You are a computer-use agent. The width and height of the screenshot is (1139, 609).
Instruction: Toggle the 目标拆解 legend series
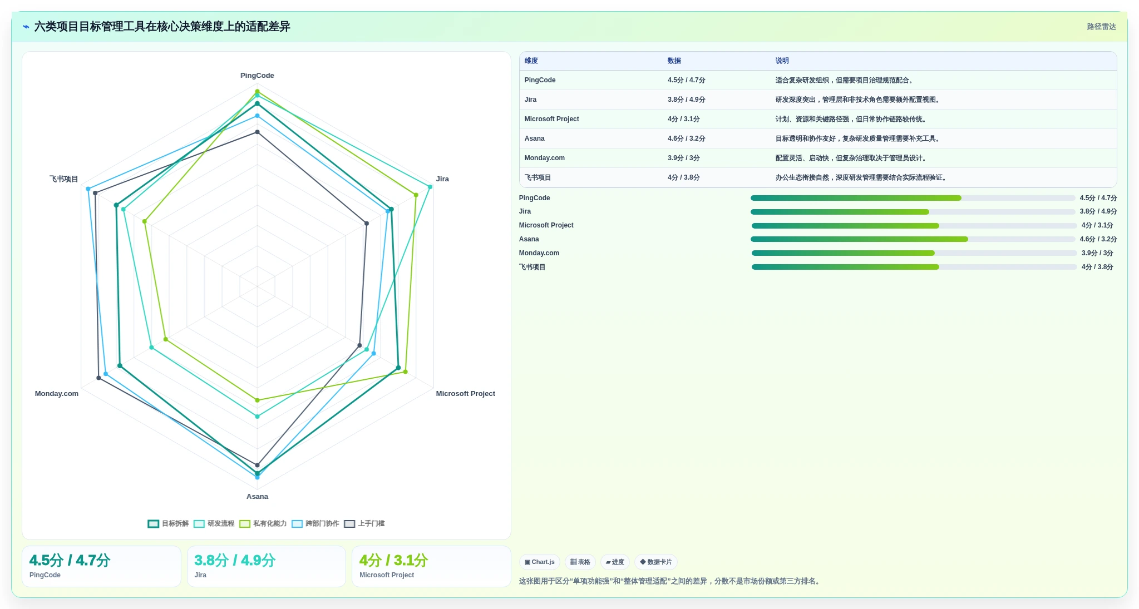pyautogui.click(x=168, y=523)
